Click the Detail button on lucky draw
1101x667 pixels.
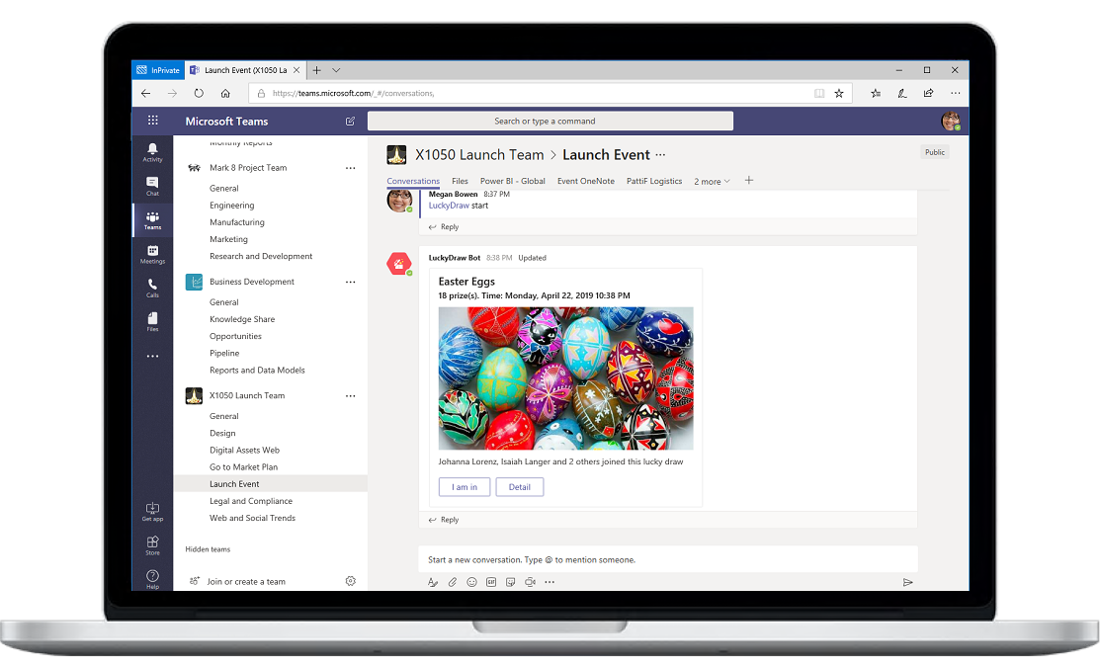pos(520,487)
